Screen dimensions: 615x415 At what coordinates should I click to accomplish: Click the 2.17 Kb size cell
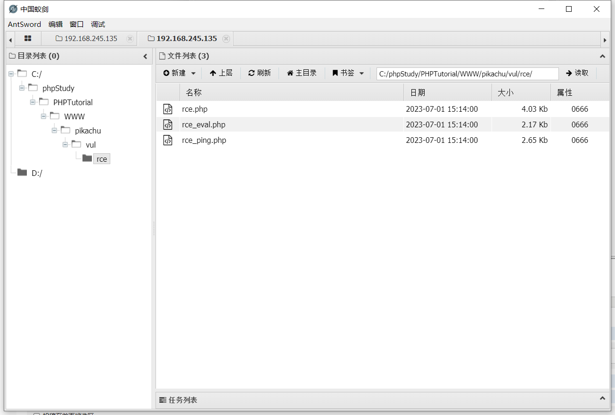534,124
